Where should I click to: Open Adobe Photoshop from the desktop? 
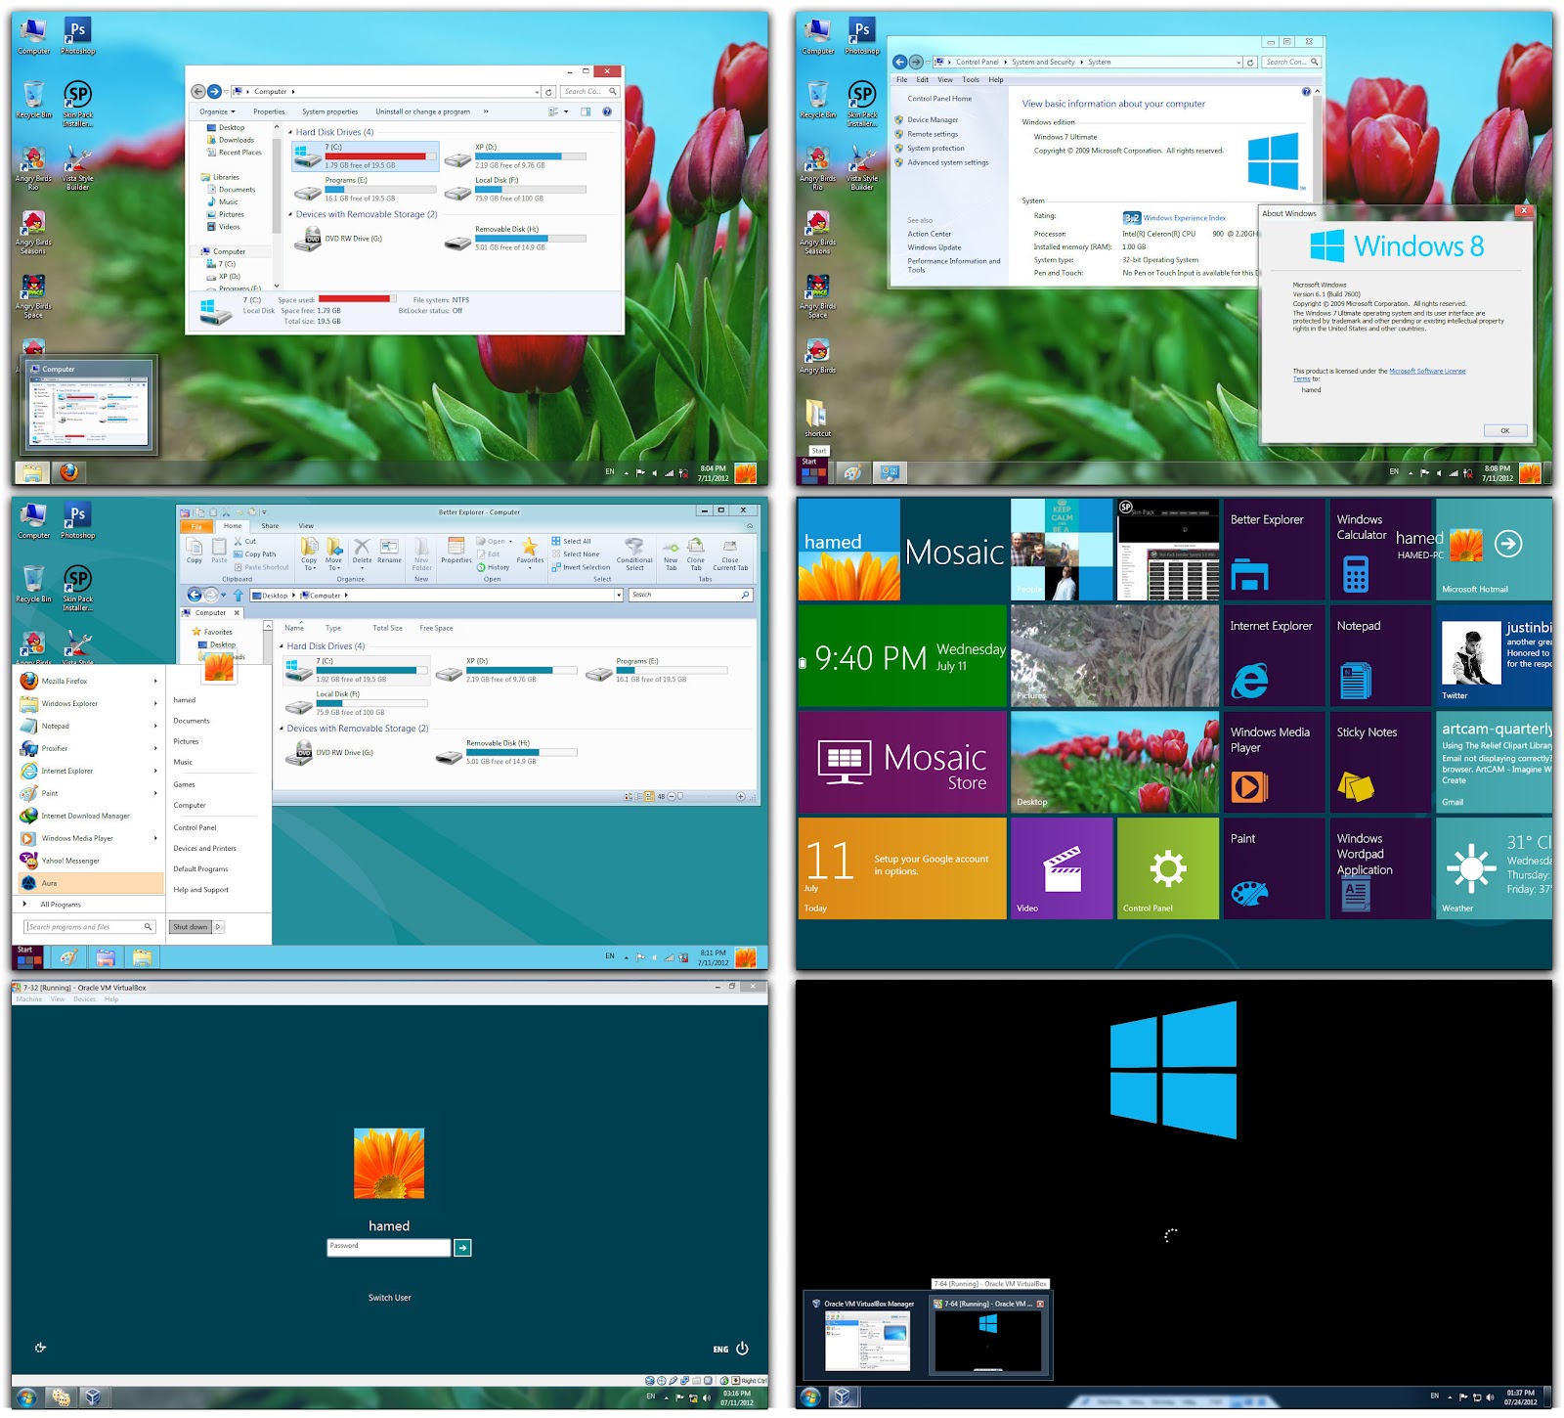(x=78, y=29)
